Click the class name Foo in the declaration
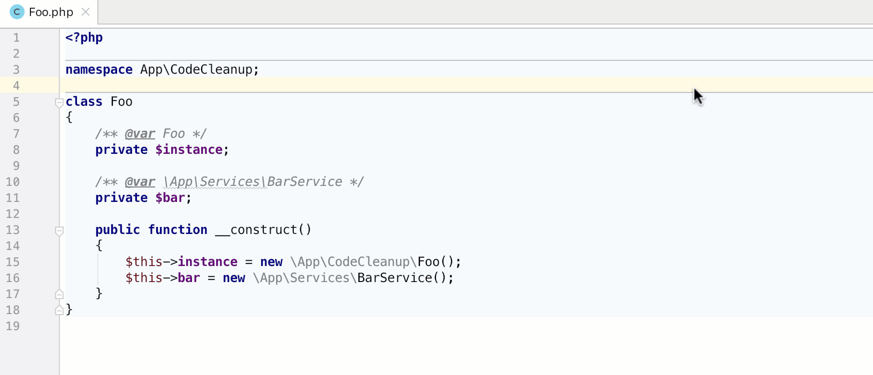 121,101
